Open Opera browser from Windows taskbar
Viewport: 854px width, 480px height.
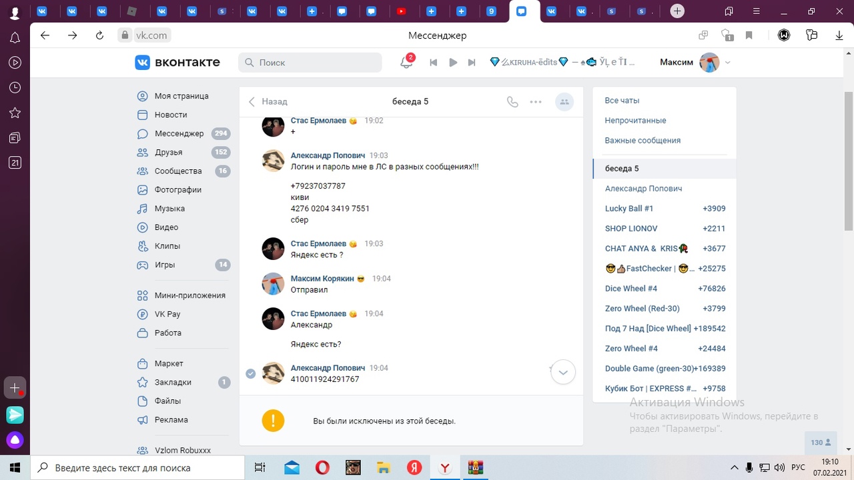click(322, 467)
